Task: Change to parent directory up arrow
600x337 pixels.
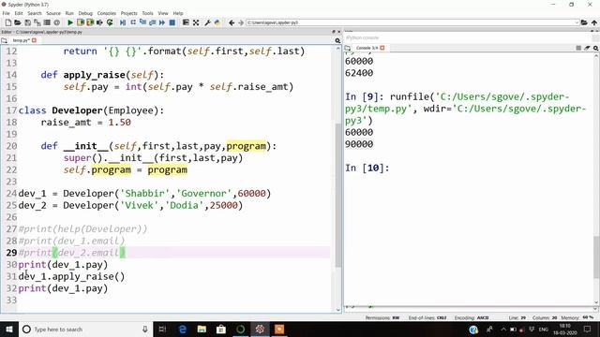Action: pos(593,22)
